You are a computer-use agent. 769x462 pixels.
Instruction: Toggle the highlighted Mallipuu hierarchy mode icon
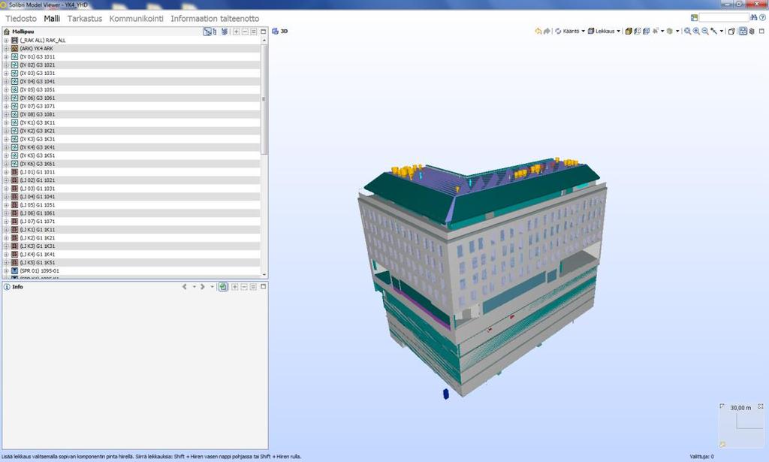point(207,32)
